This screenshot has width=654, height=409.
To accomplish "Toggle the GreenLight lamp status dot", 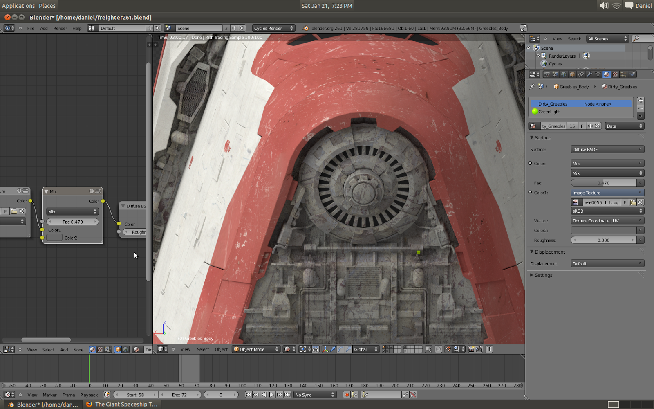I will click(534, 112).
